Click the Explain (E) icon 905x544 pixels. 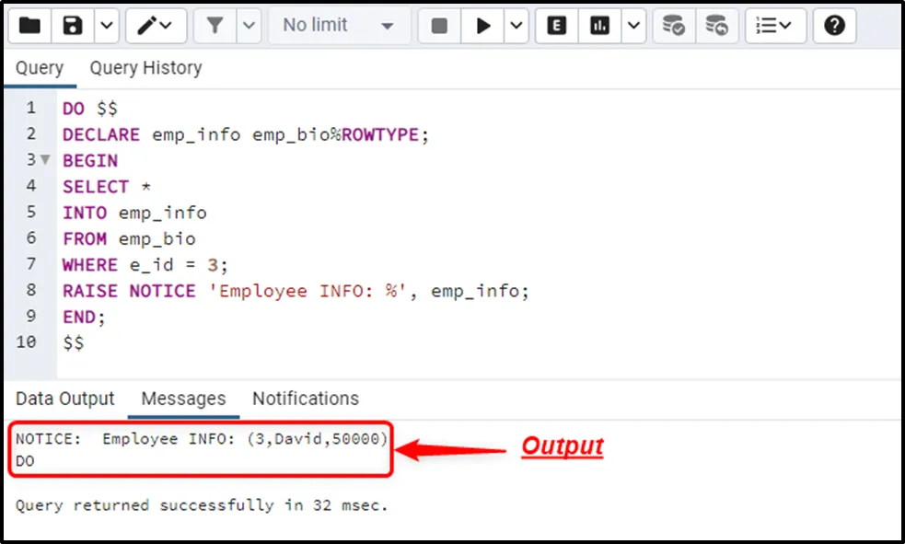(556, 26)
